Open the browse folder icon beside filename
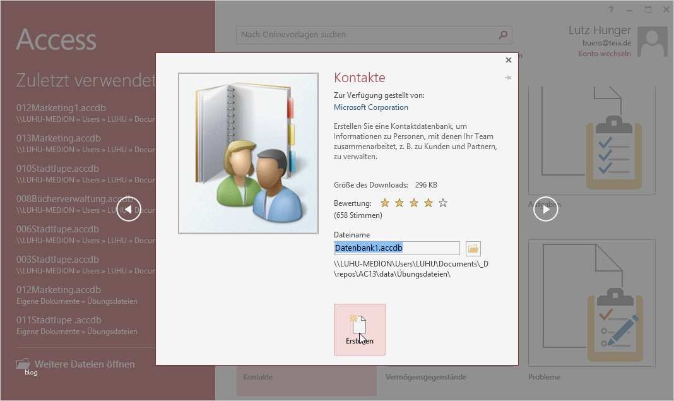This screenshot has width=674, height=401. tap(473, 248)
